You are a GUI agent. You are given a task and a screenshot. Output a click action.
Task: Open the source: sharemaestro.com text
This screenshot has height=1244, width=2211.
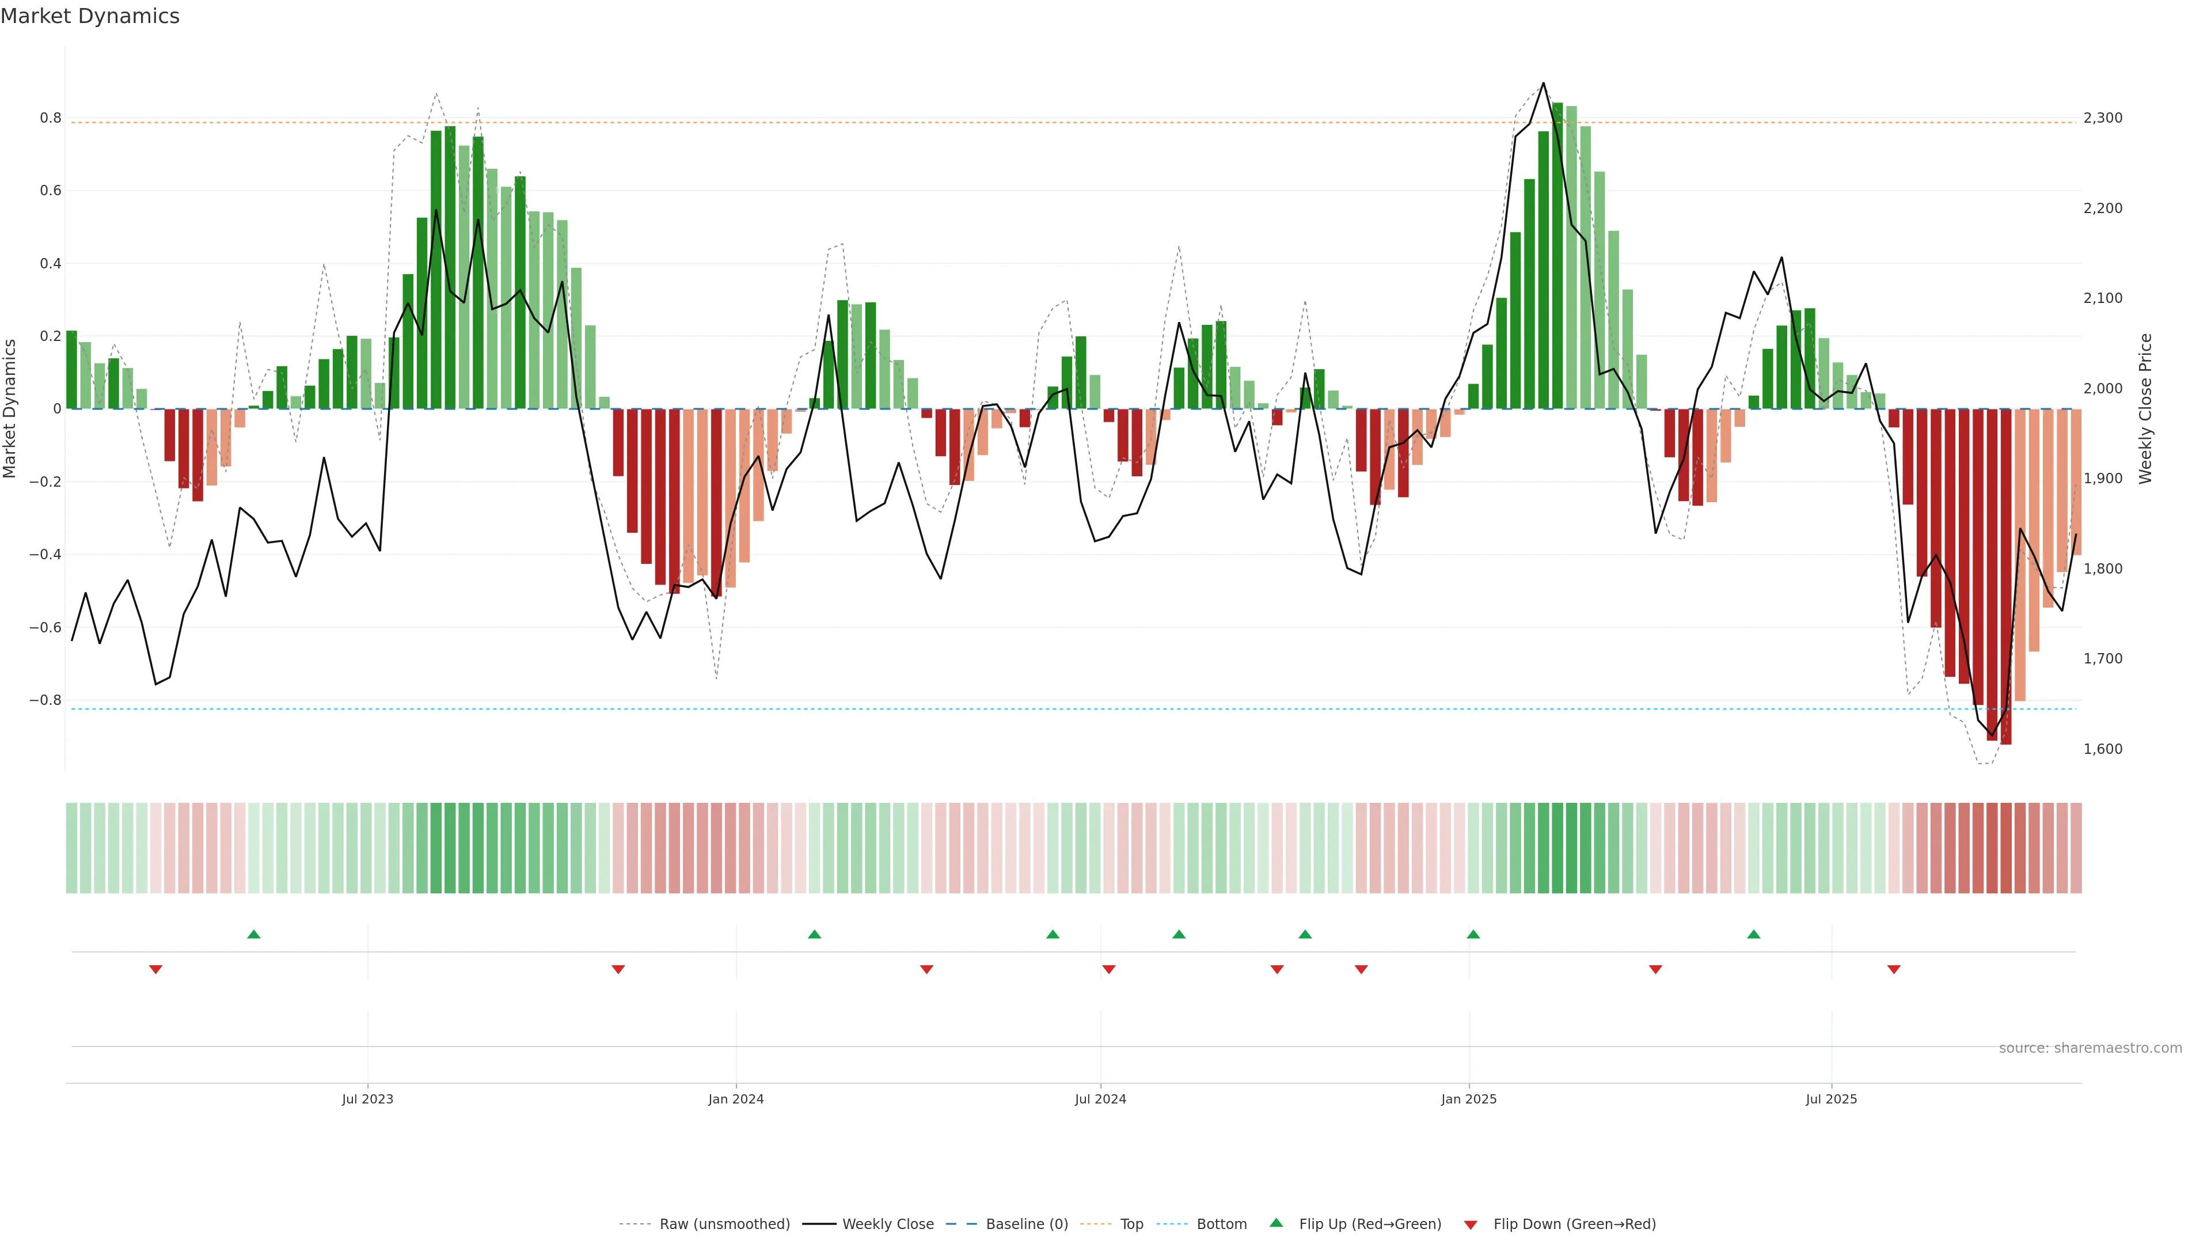(x=2090, y=1048)
